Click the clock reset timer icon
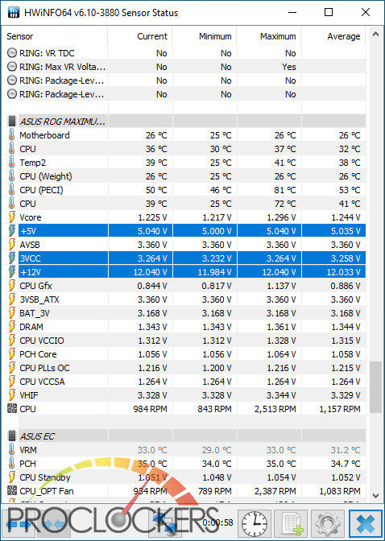385x541 pixels. 255,523
